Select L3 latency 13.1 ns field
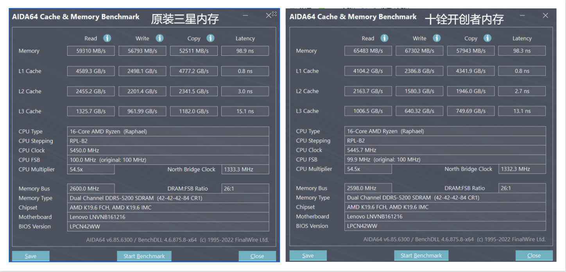 [522, 111]
